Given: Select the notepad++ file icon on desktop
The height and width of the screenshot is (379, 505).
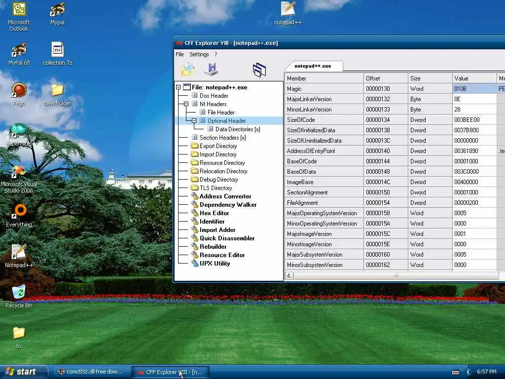Looking at the screenshot, I should point(288,13).
